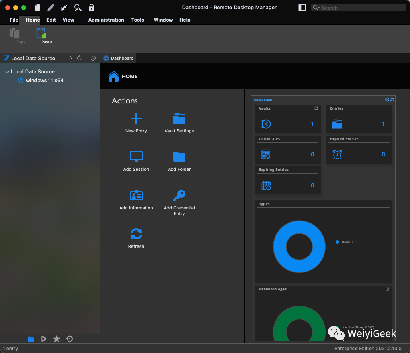
Task: Open the ellipsis options in sidebar header
Action: click(93, 58)
